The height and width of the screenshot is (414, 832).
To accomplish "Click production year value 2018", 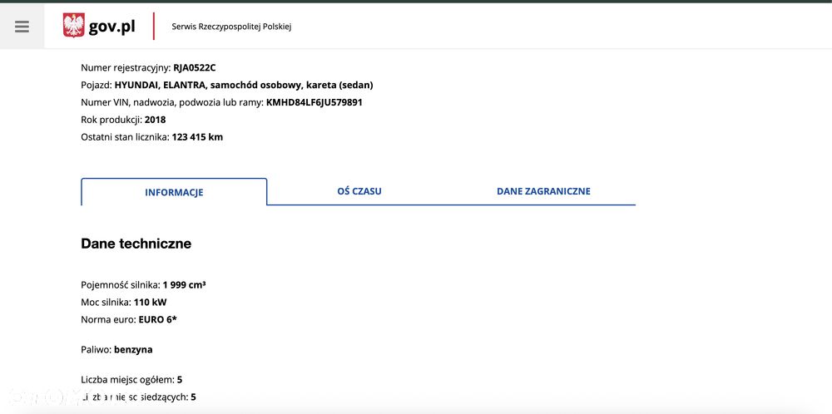I will pos(155,120).
